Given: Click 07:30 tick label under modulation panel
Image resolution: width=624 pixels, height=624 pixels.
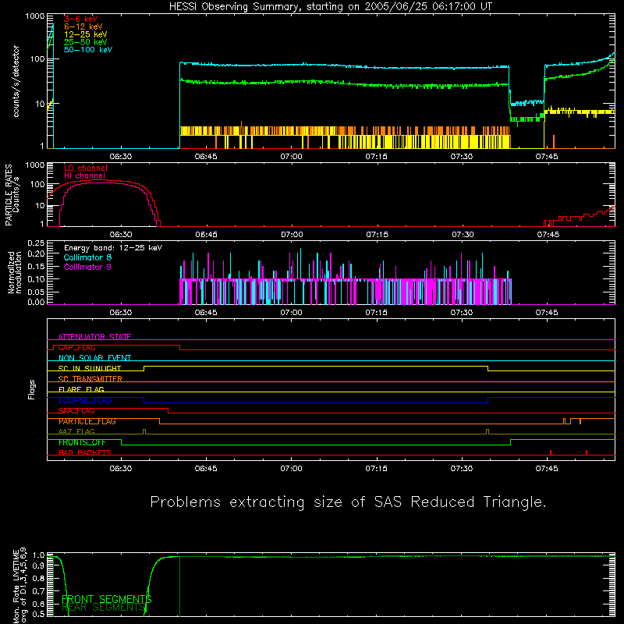Looking at the screenshot, I should [462, 313].
